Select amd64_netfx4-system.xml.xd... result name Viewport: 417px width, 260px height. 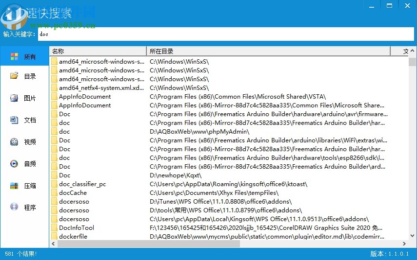(101, 88)
